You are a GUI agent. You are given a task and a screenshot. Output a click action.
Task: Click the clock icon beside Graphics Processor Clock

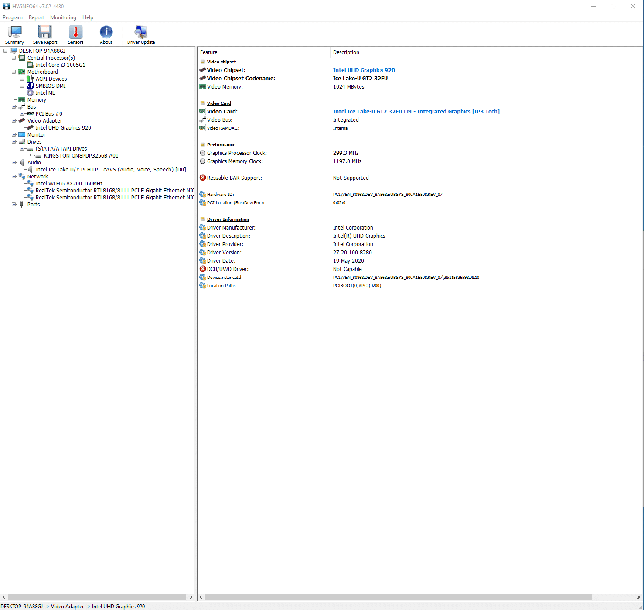coord(203,153)
